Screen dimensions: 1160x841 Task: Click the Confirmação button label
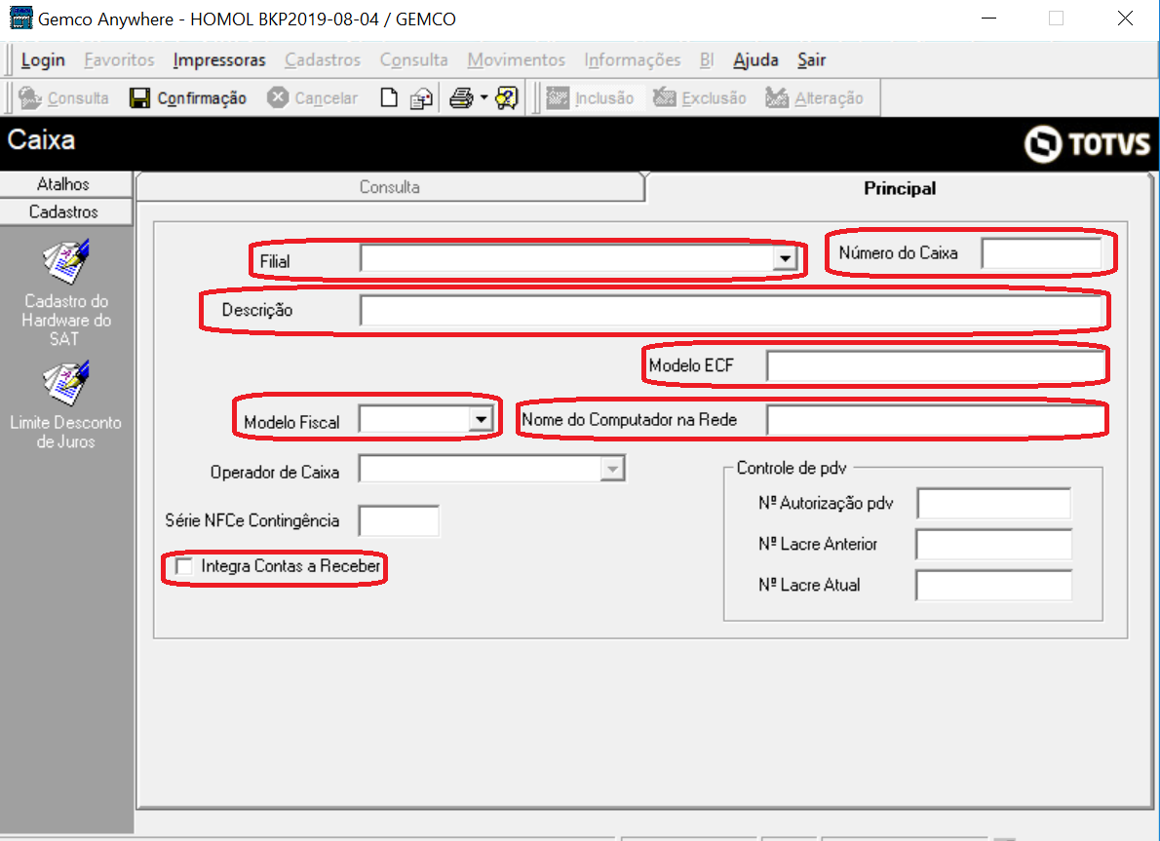[202, 98]
